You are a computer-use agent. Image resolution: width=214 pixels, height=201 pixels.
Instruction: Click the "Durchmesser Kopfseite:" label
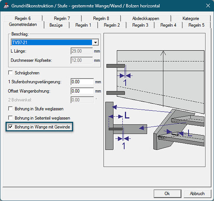(x=31, y=60)
